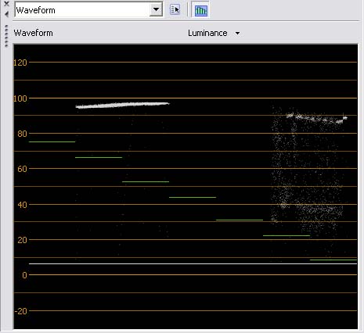Click inside the Waveform combo box field

point(82,10)
